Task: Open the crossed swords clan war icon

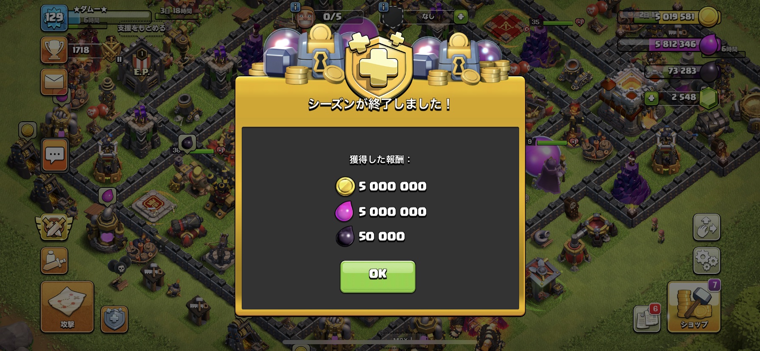Action: click(54, 227)
